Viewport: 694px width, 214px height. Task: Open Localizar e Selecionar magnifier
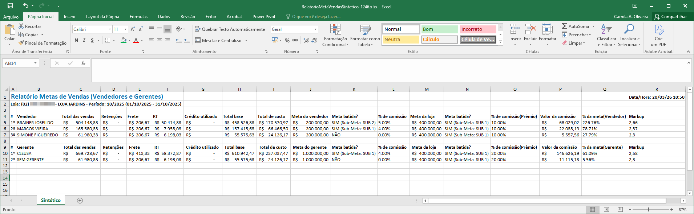pos(629,29)
